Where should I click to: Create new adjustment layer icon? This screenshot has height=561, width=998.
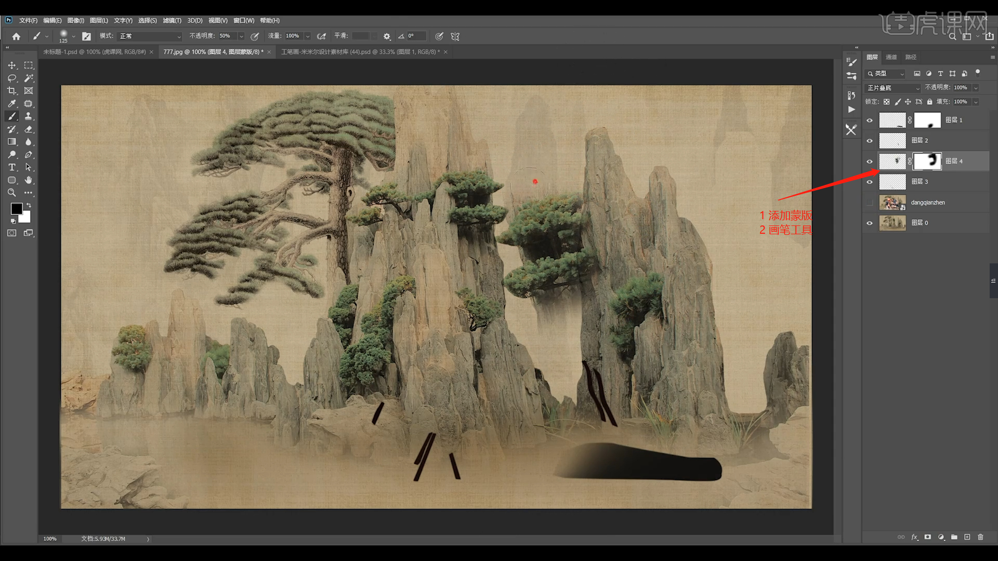tap(941, 537)
